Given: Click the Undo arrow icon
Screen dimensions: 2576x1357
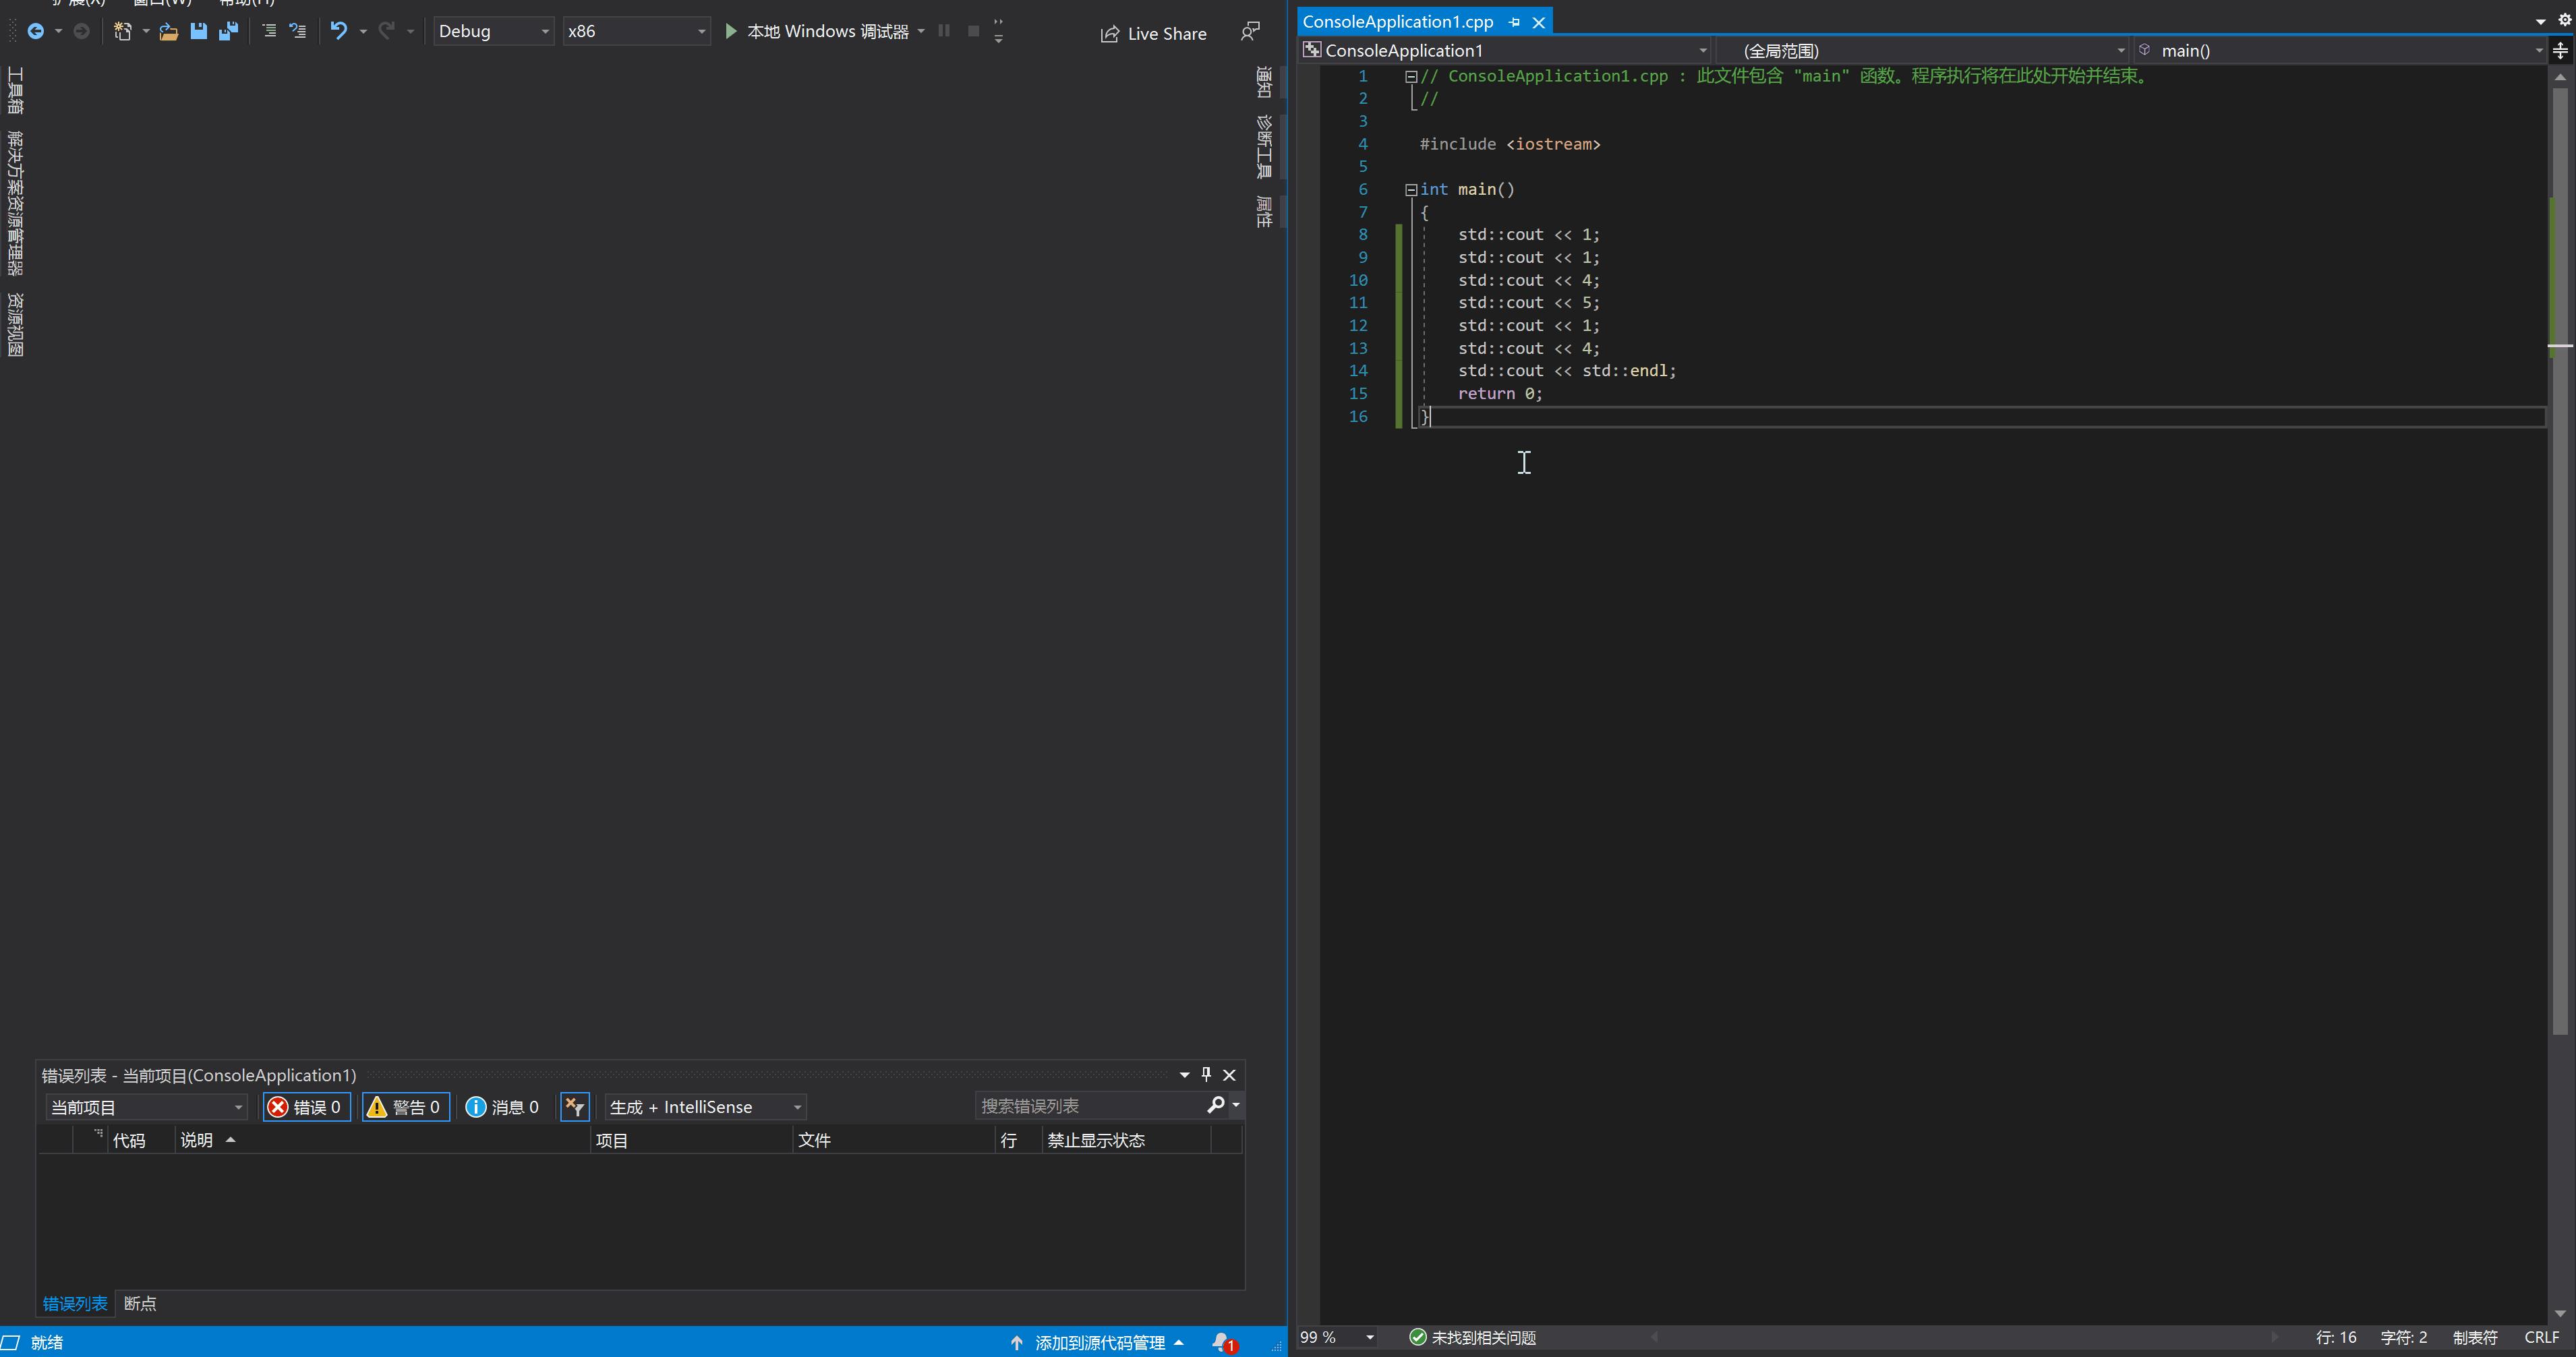Looking at the screenshot, I should [339, 31].
